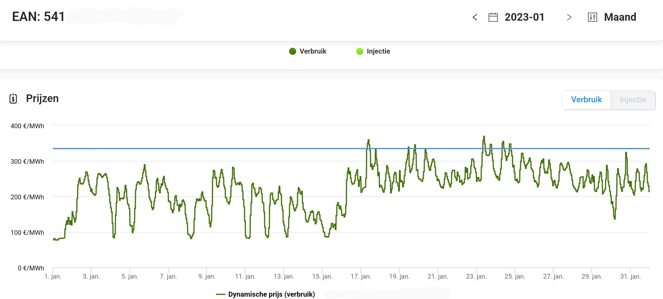
Task: Go to the previous month using left chevron
Action: point(475,17)
